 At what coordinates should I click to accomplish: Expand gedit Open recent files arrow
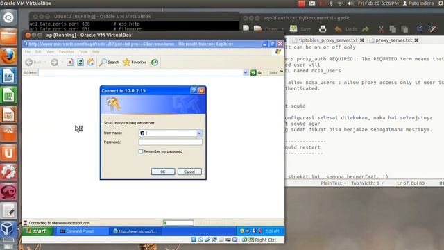(x=282, y=29)
